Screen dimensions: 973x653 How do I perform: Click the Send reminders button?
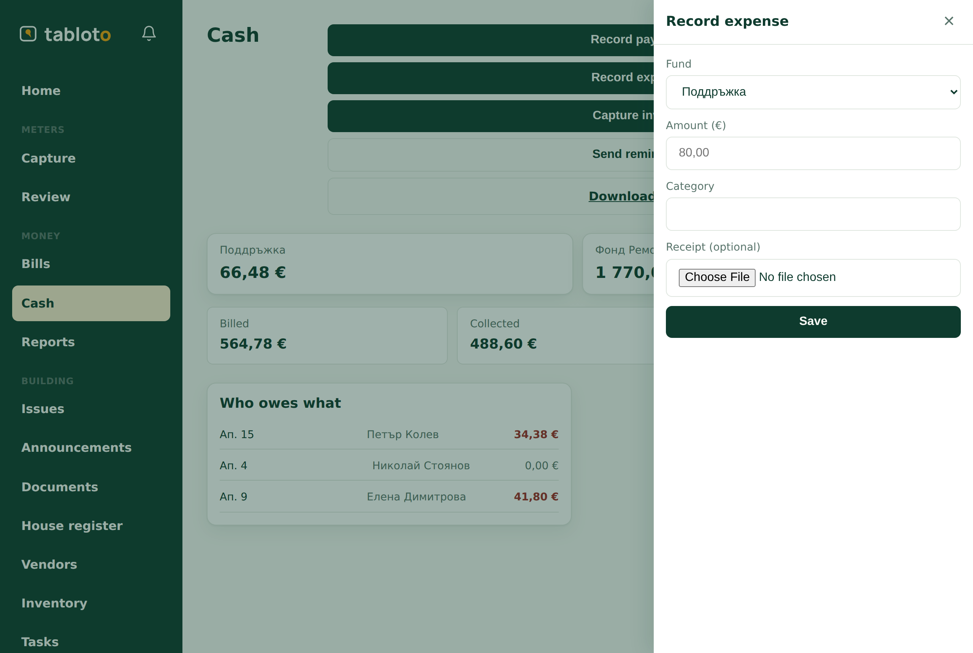(490, 155)
